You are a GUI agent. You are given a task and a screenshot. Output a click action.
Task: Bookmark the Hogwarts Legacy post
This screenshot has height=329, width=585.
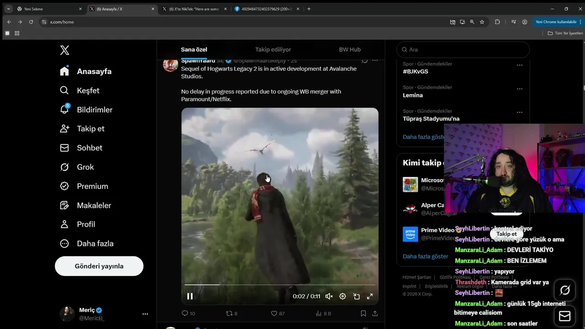[363, 313]
